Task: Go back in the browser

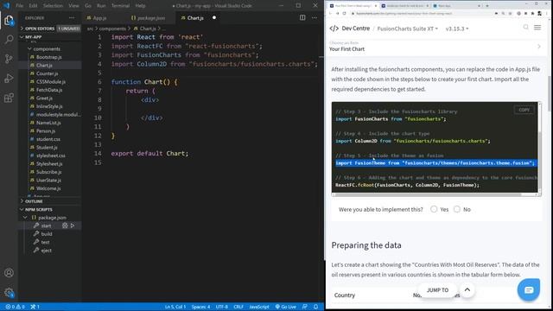Action: (330, 14)
